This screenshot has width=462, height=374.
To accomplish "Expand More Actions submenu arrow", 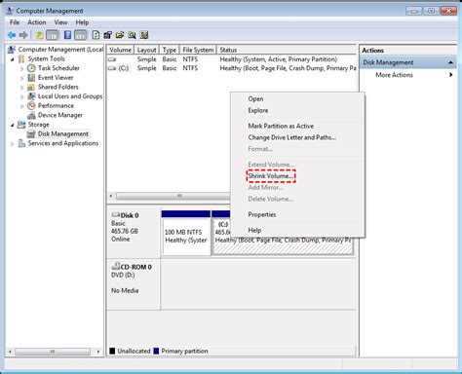I will pos(451,75).
